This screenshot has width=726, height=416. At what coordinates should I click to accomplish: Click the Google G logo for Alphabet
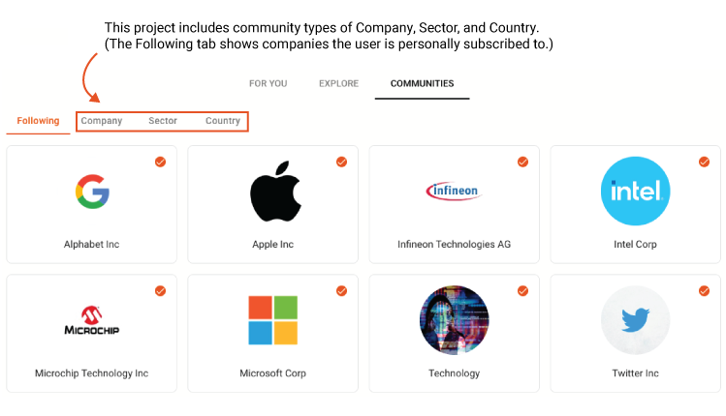[x=93, y=192]
